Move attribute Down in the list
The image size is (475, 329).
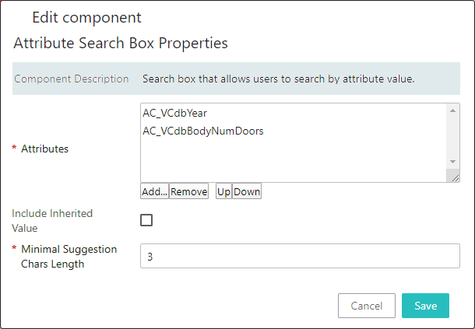pos(247,191)
